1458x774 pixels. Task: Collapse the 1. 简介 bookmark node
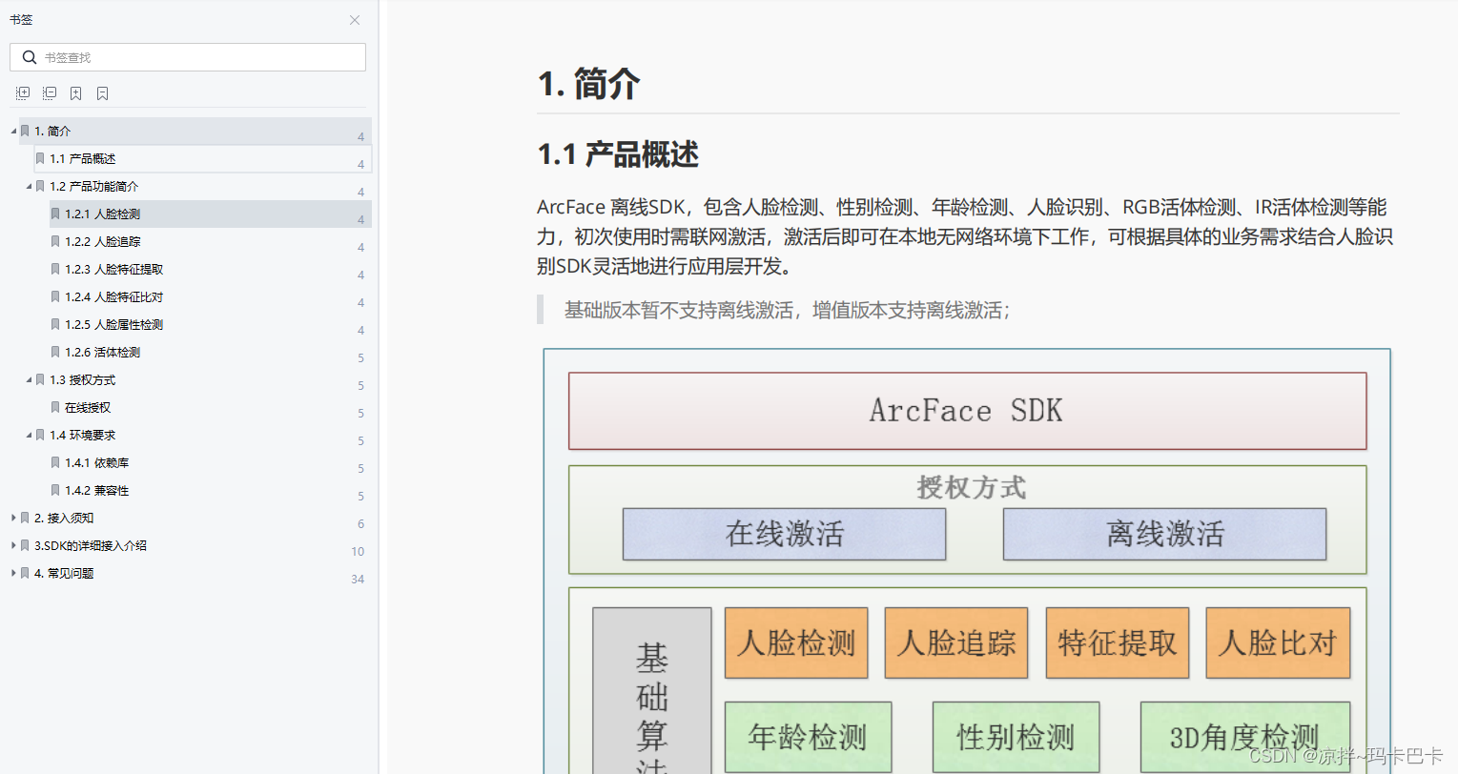13,132
